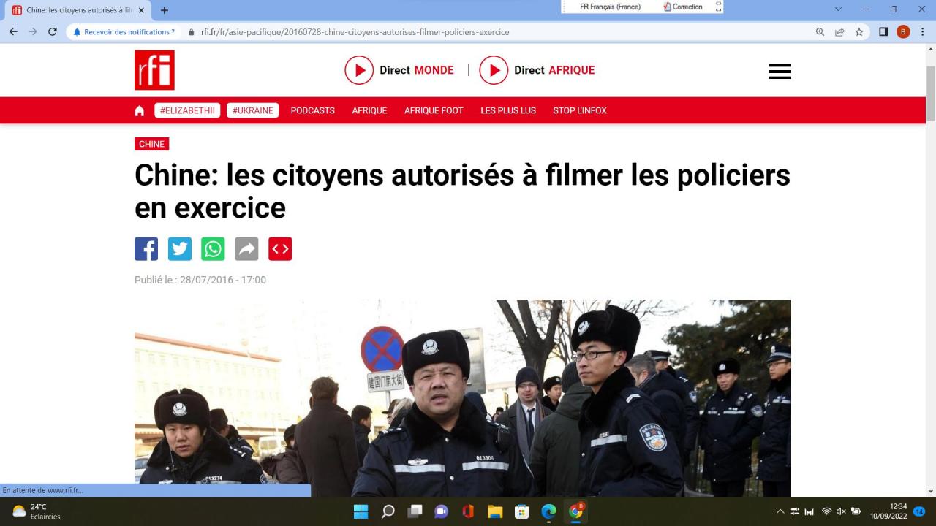
Task: Share article via WhatsApp icon
Action: (213, 249)
